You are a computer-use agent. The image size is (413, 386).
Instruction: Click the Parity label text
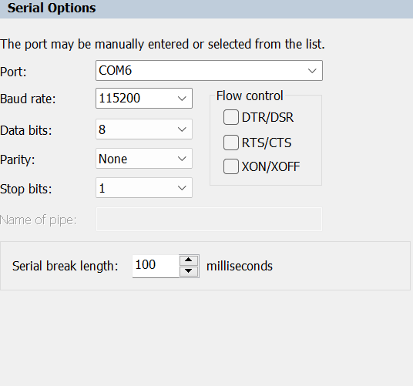(18, 159)
